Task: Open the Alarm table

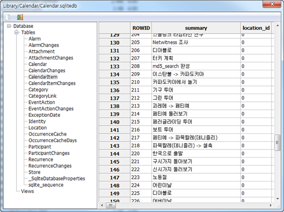Action: 35,39
